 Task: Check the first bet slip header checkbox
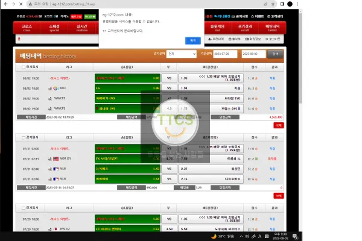tap(24, 67)
